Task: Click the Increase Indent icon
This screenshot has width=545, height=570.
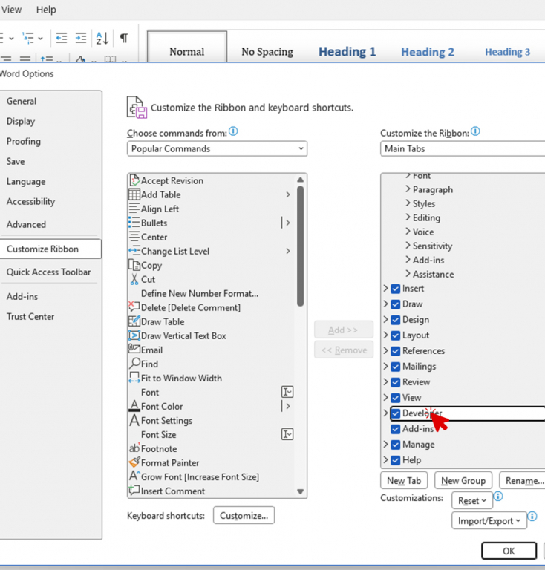Action: click(81, 38)
